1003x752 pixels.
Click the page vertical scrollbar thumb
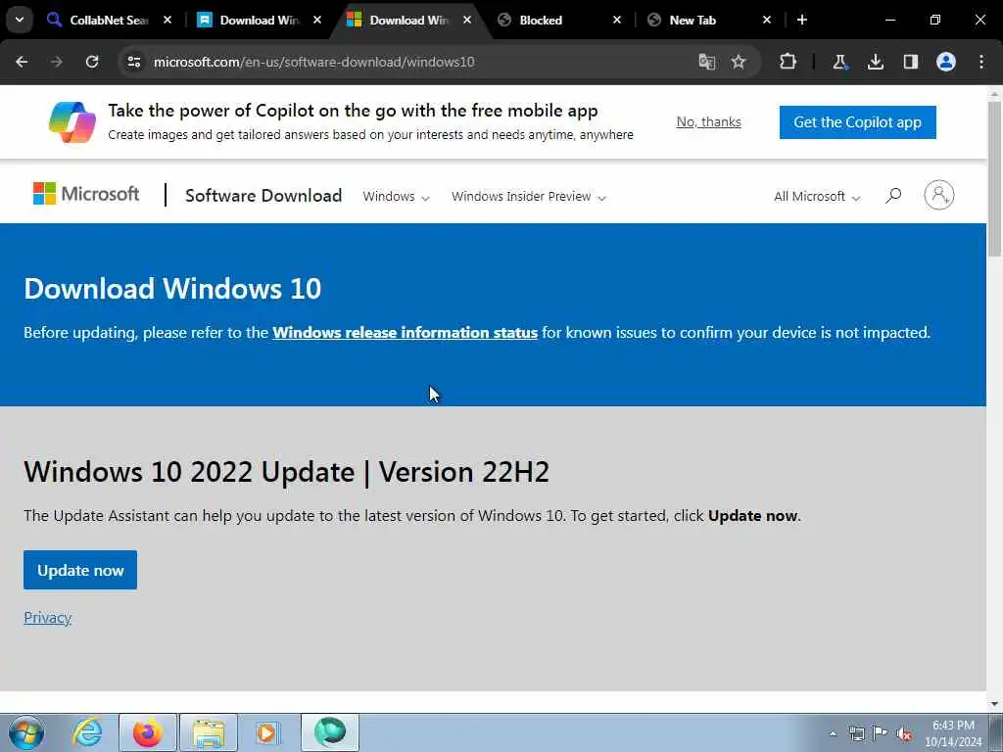click(995, 179)
